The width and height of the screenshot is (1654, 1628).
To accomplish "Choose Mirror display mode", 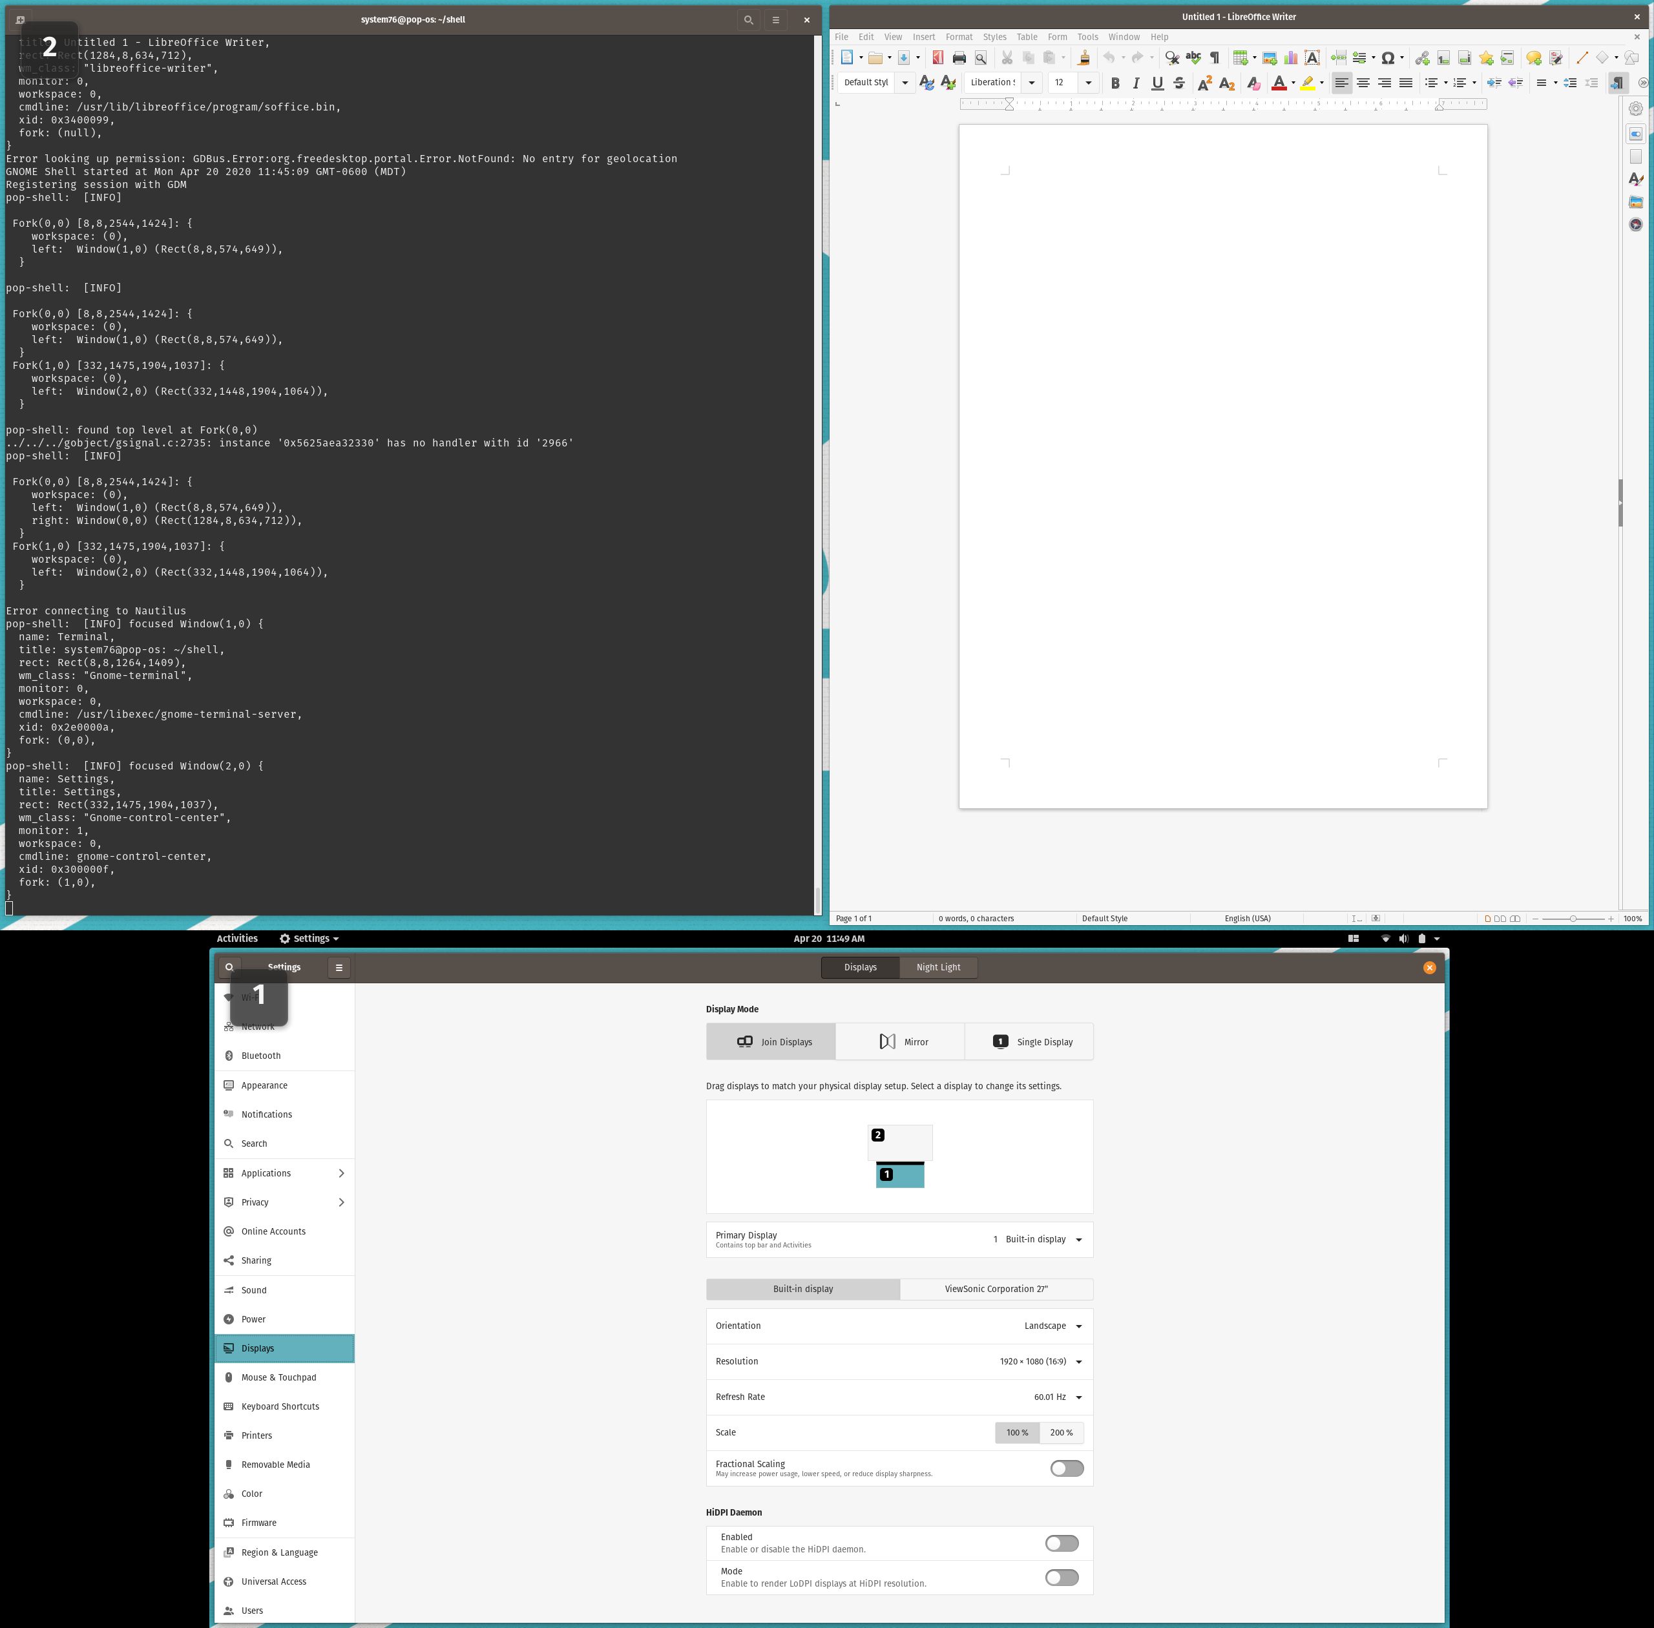I will tap(900, 1041).
